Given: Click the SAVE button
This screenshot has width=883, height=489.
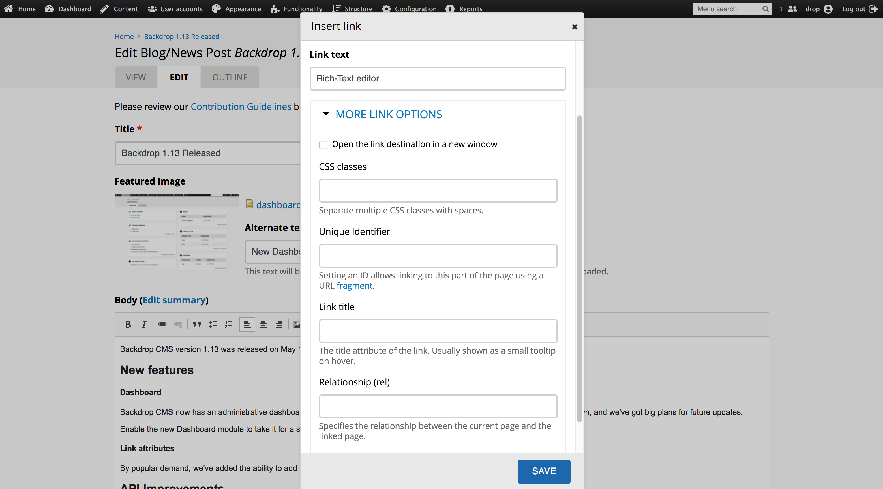Looking at the screenshot, I should tap(544, 471).
